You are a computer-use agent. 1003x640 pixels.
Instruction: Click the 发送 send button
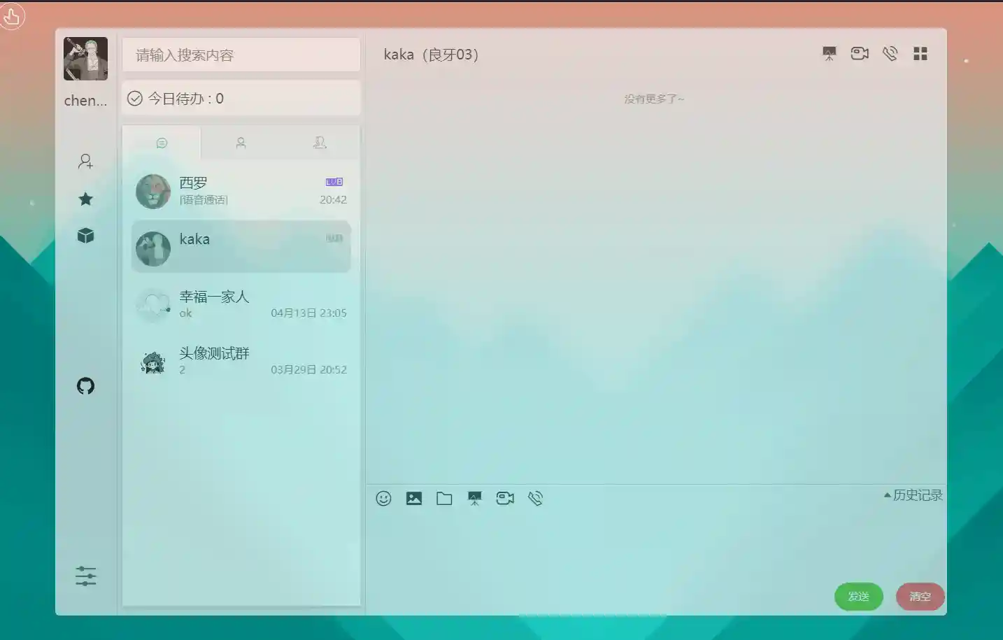[859, 597]
